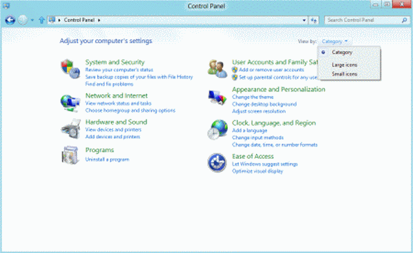
Task: Click shield icon next to Add or remove user accounts
Action: pos(235,69)
